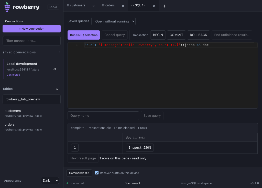The width and height of the screenshot is (262, 188).
Task: Click Next result page button
Action: click(x=83, y=158)
